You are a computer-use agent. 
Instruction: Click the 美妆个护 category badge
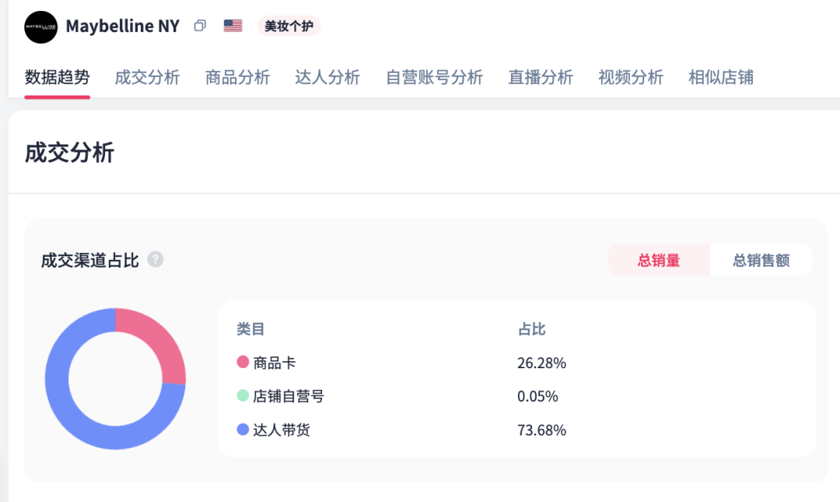tap(289, 26)
